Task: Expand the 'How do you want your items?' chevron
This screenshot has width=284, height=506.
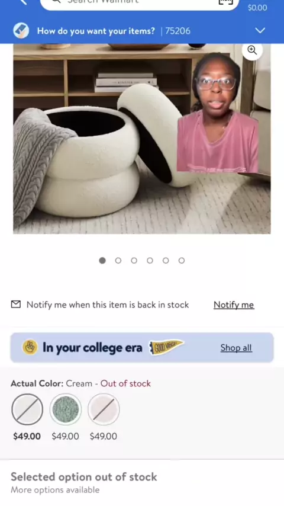Action: (260, 30)
